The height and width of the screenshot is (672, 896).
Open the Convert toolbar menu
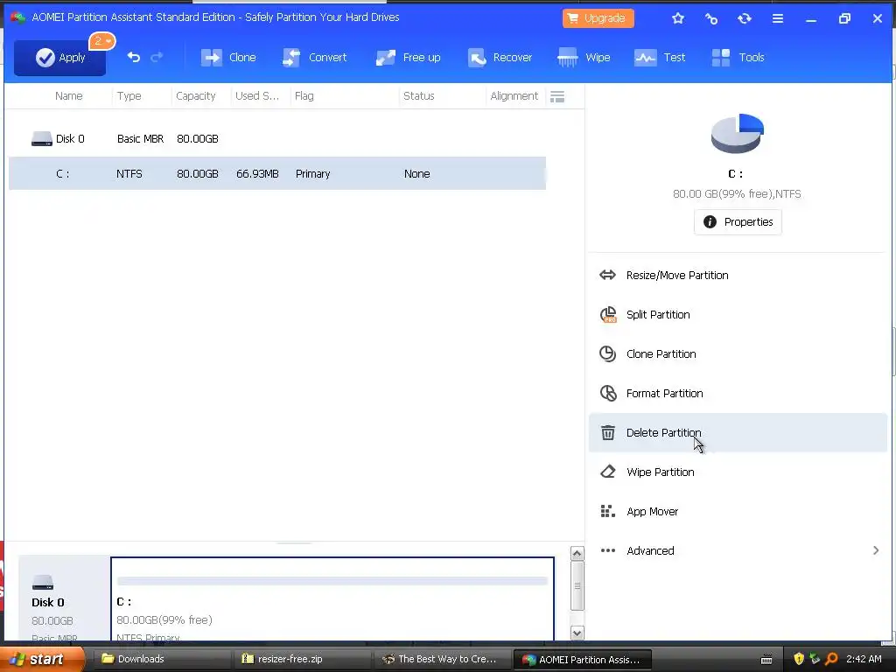click(x=315, y=58)
